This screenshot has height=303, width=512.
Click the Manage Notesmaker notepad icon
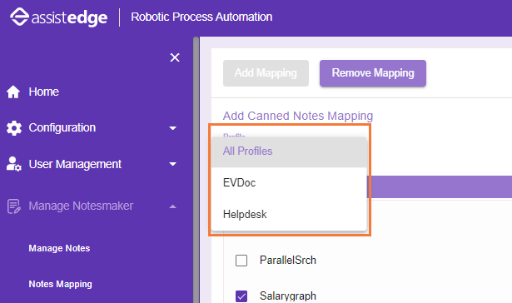pos(13,206)
